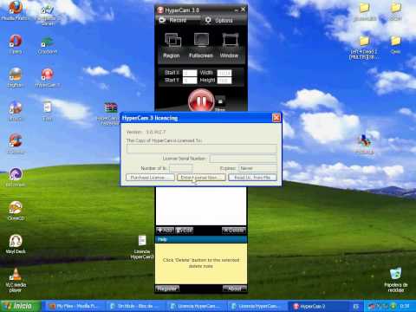This screenshot has height=312, width=416.
Task: Click the Licensed To text field
Action: click(x=202, y=149)
